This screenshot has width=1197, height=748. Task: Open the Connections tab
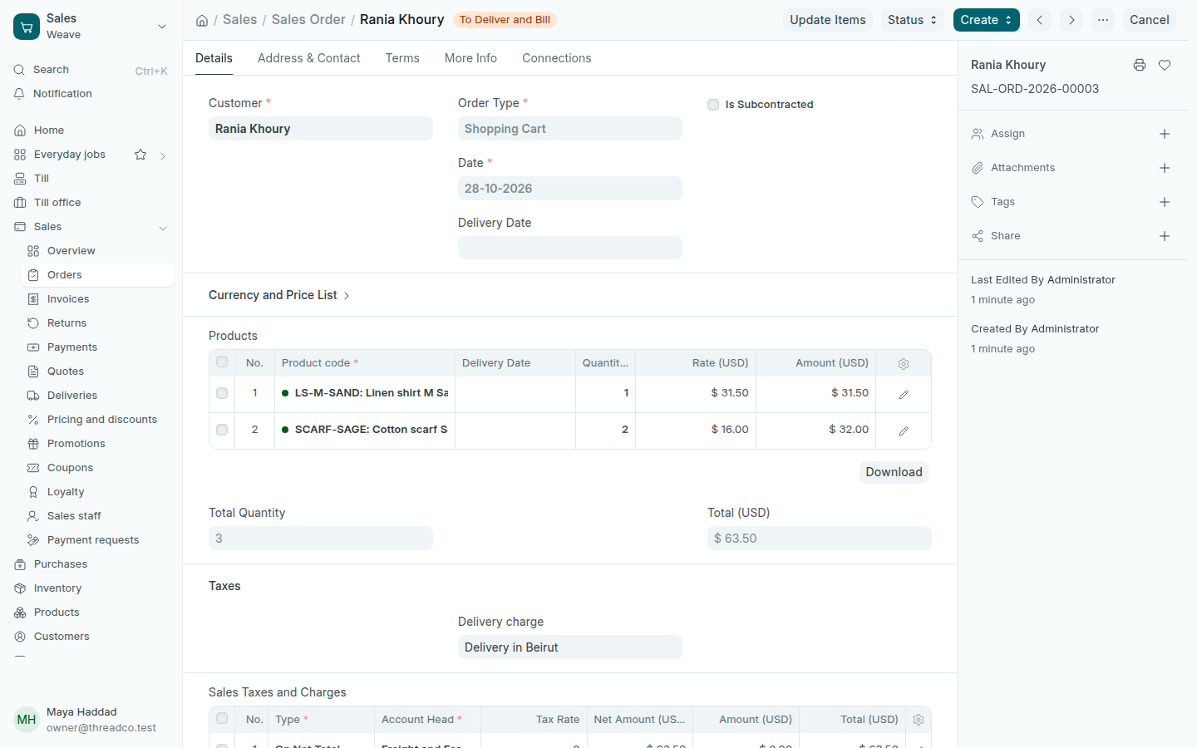click(x=557, y=58)
